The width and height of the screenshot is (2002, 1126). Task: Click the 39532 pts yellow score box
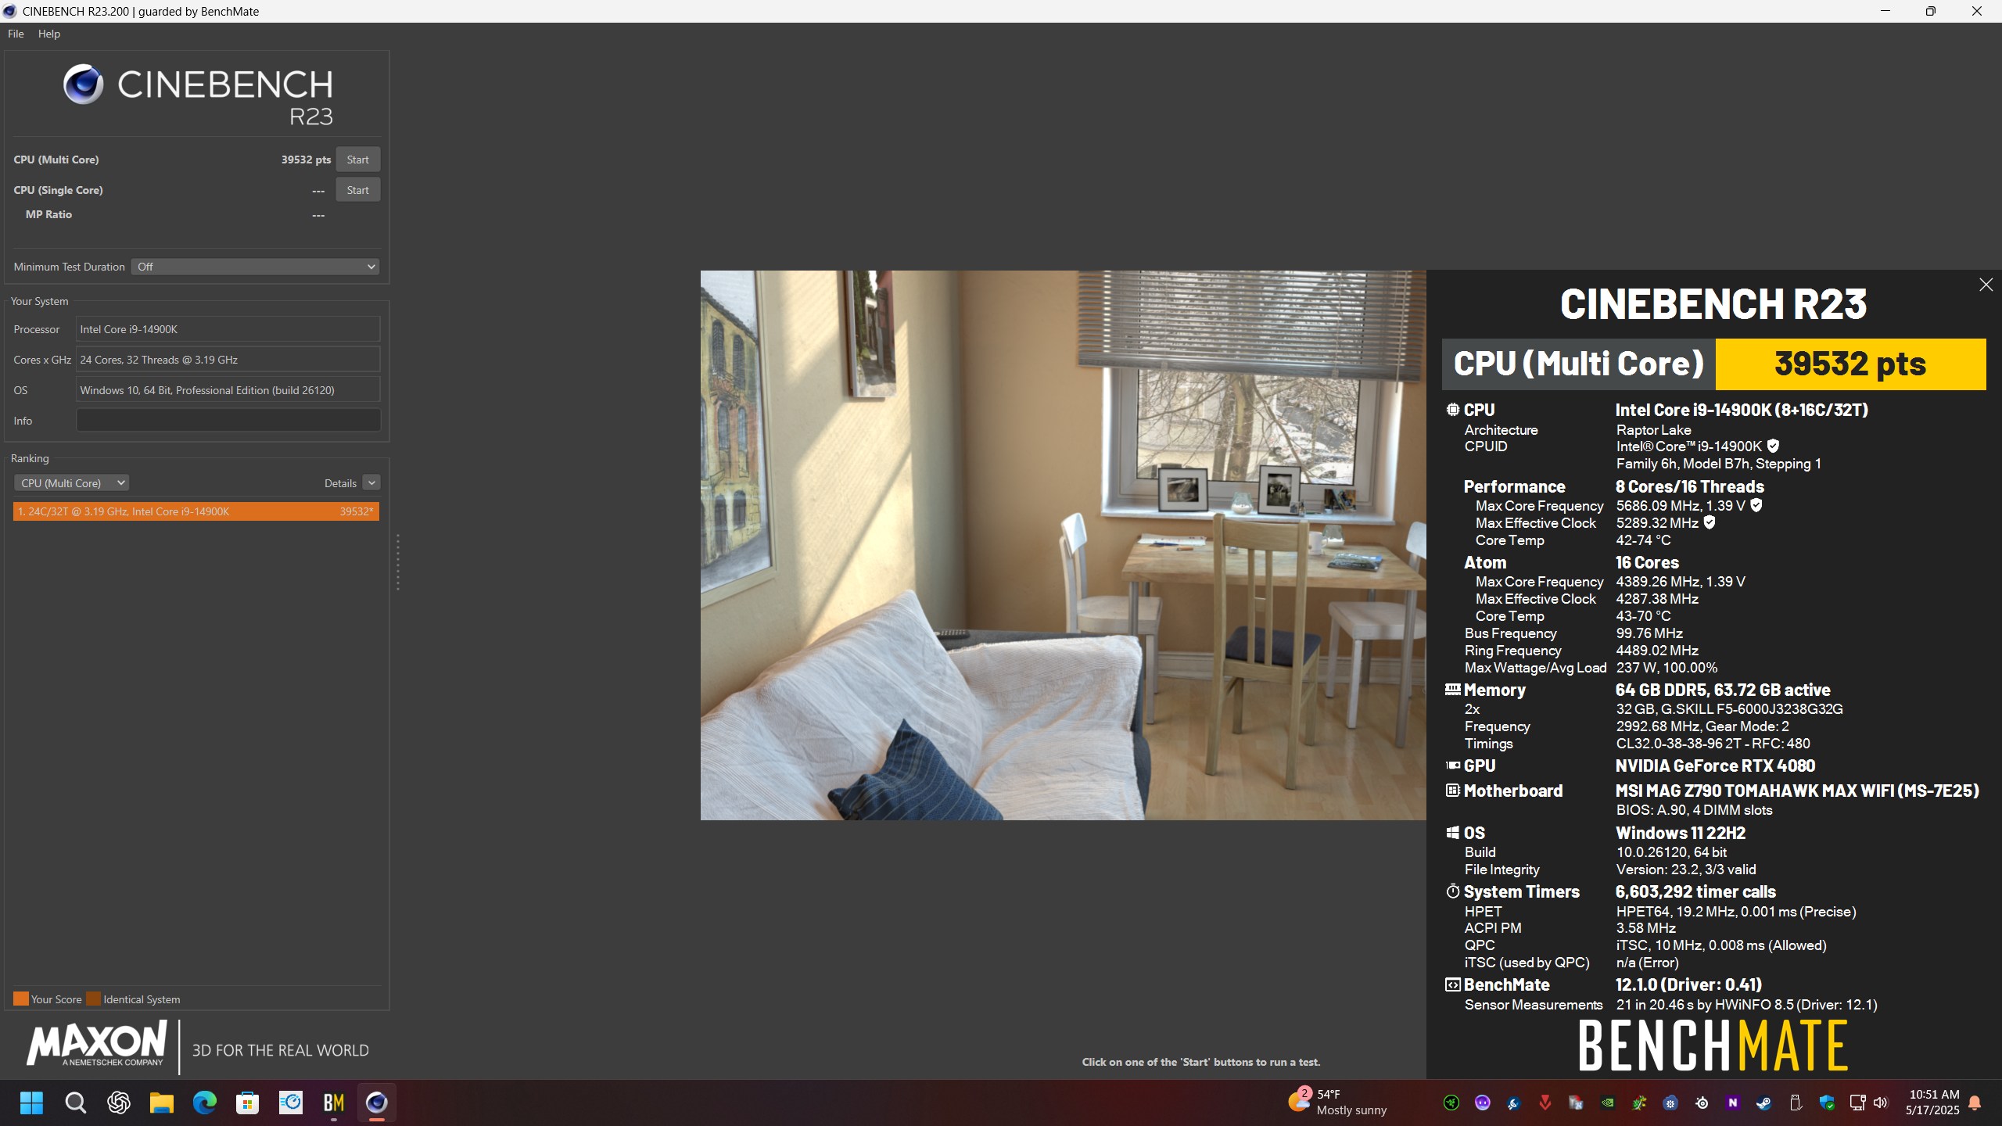pos(1850,364)
